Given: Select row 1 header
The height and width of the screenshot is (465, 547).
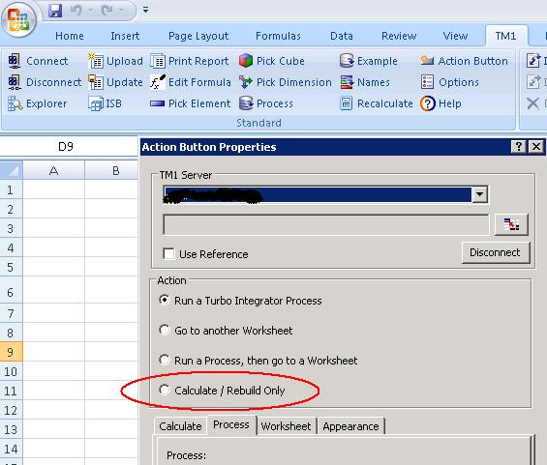Looking at the screenshot, I should 12,189.
